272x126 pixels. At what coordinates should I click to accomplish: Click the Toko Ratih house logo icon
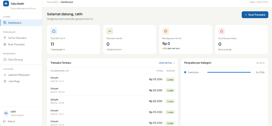click(6, 3)
